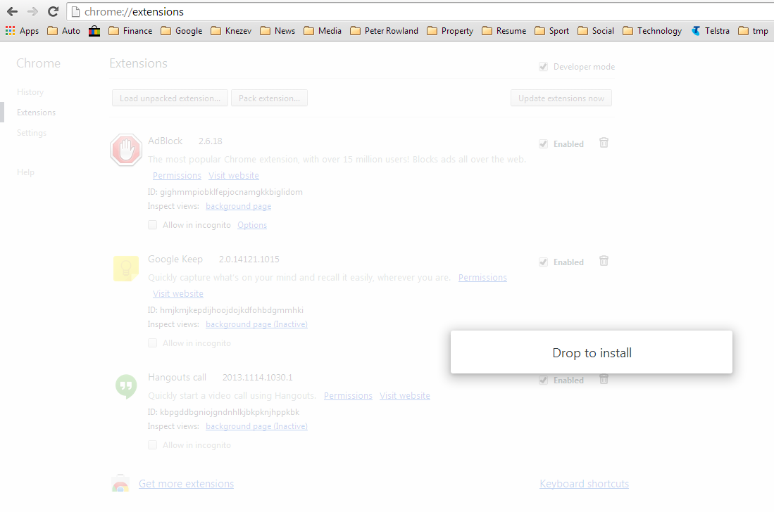The width and height of the screenshot is (774, 512).
Task: Click the Google Keep ID text
Action: tap(225, 310)
